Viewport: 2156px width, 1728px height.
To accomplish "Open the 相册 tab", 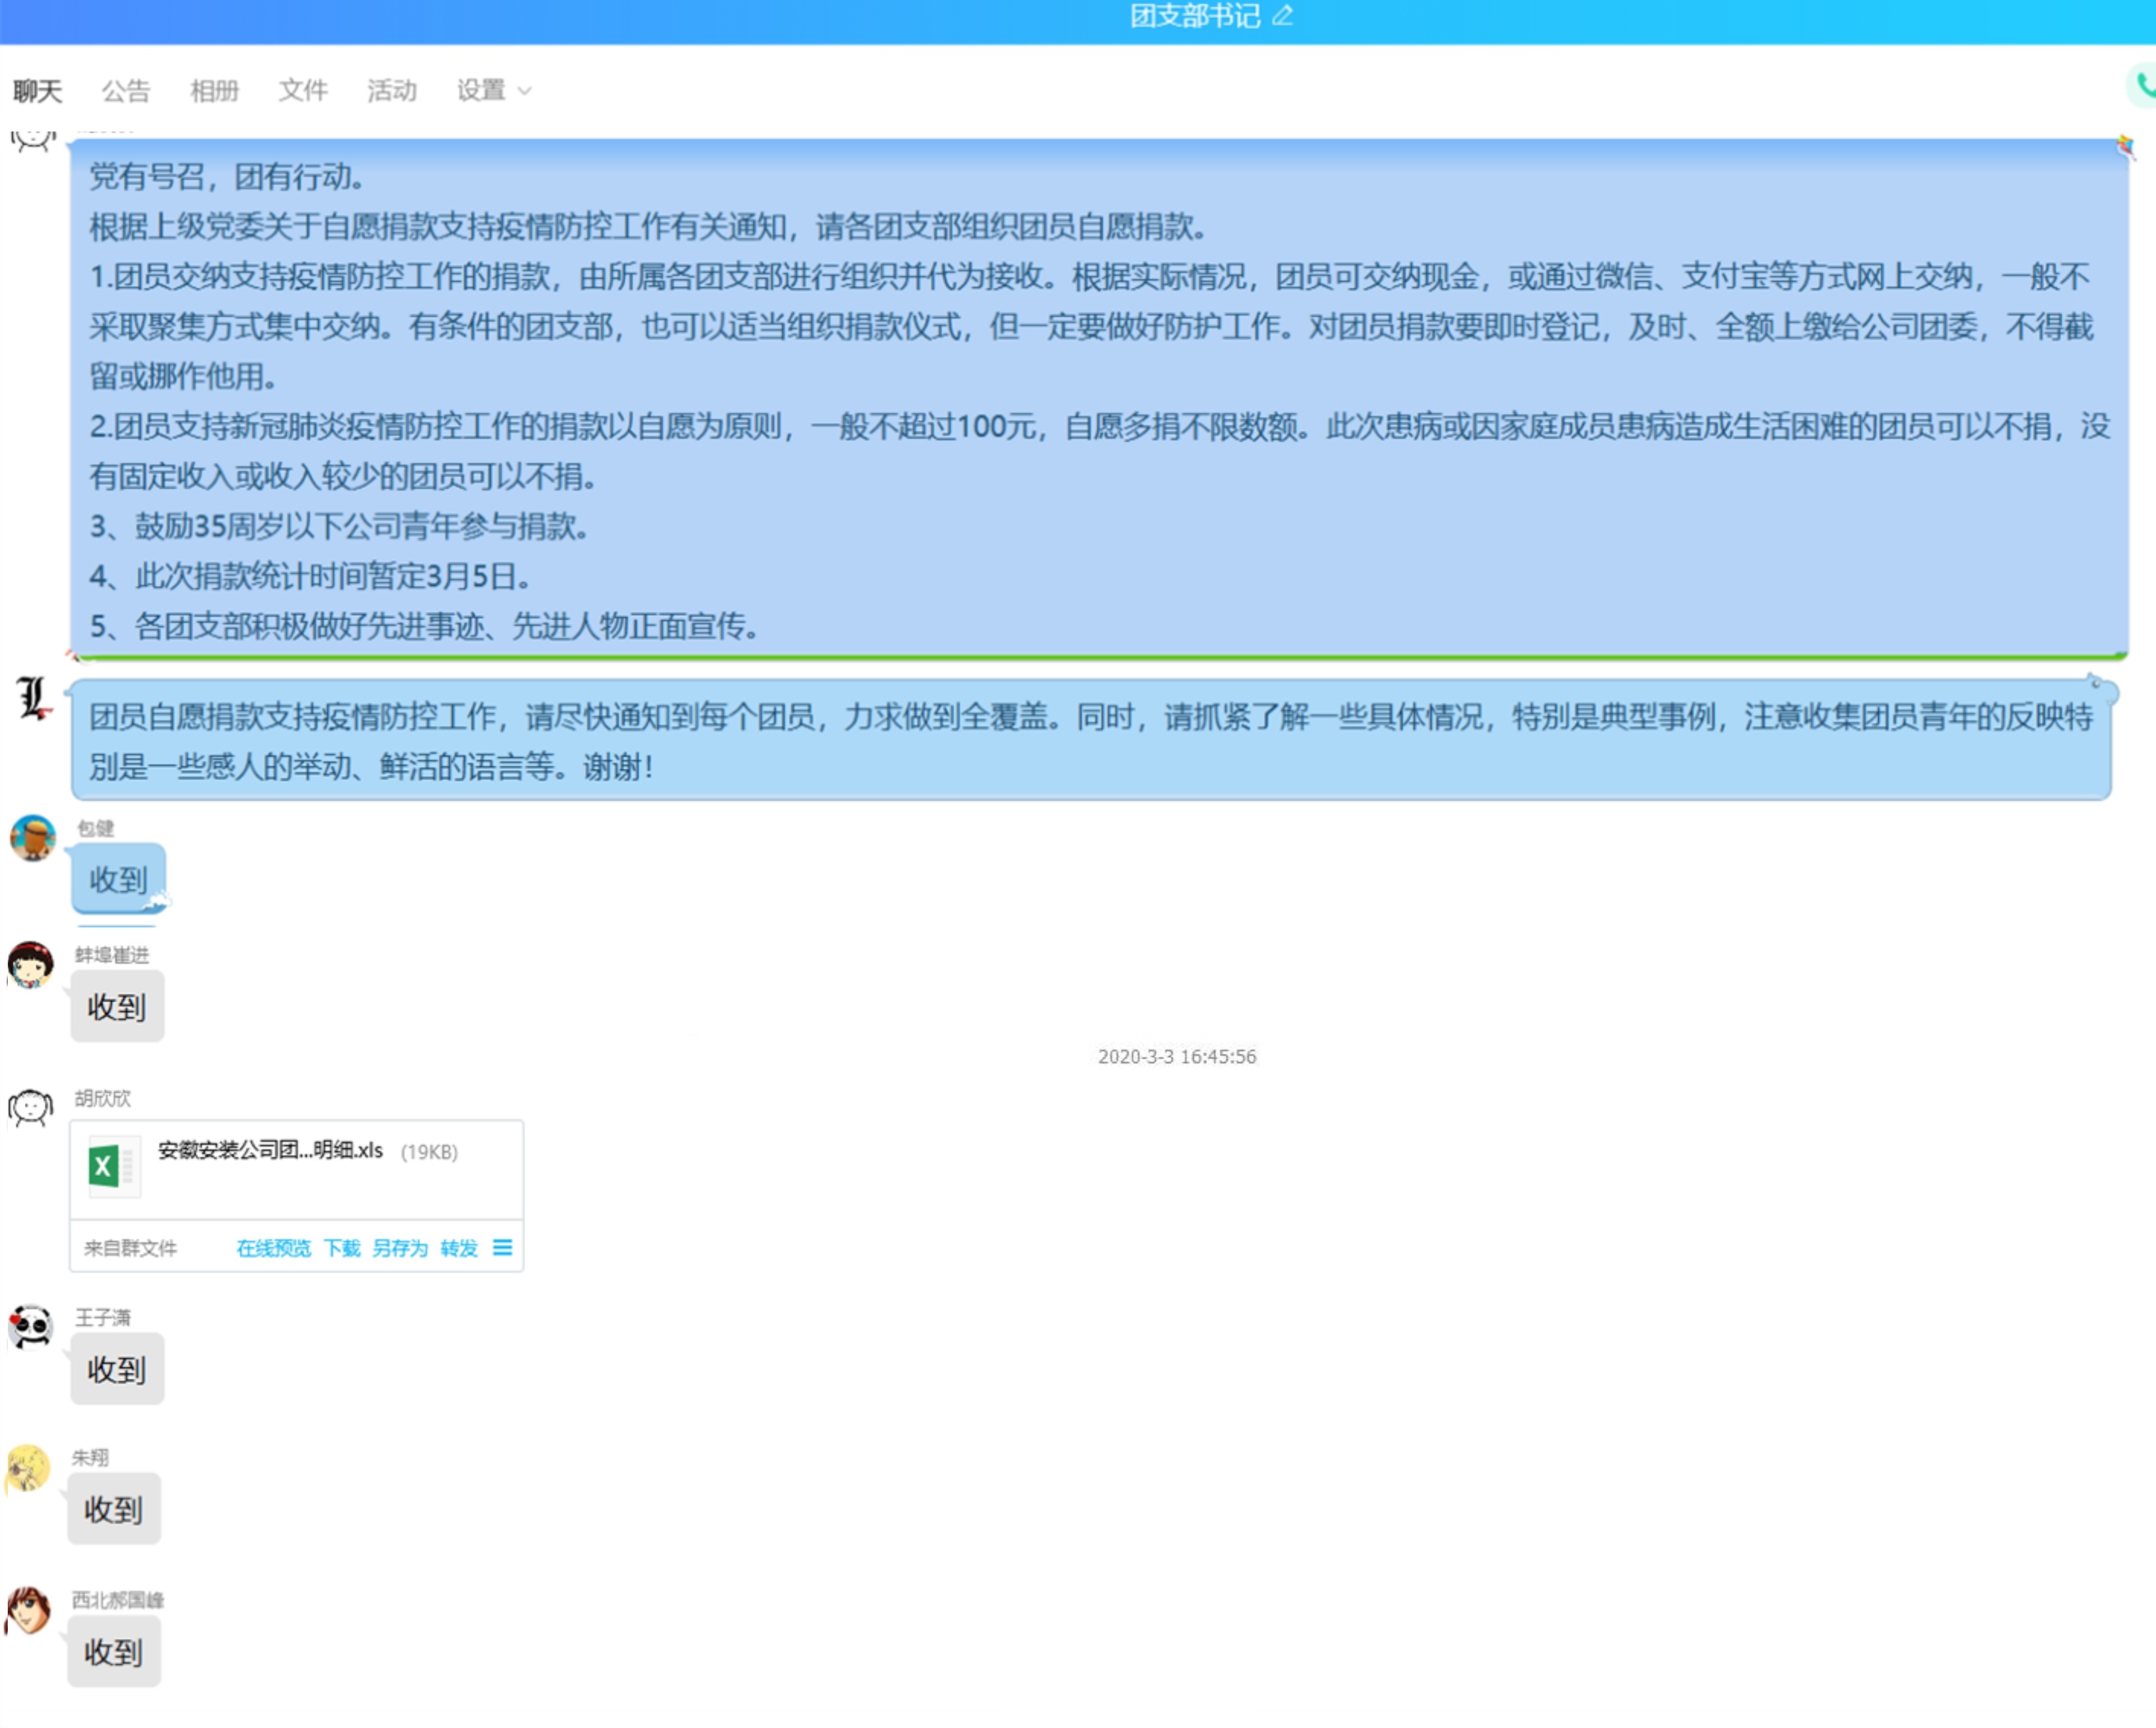I will [214, 91].
